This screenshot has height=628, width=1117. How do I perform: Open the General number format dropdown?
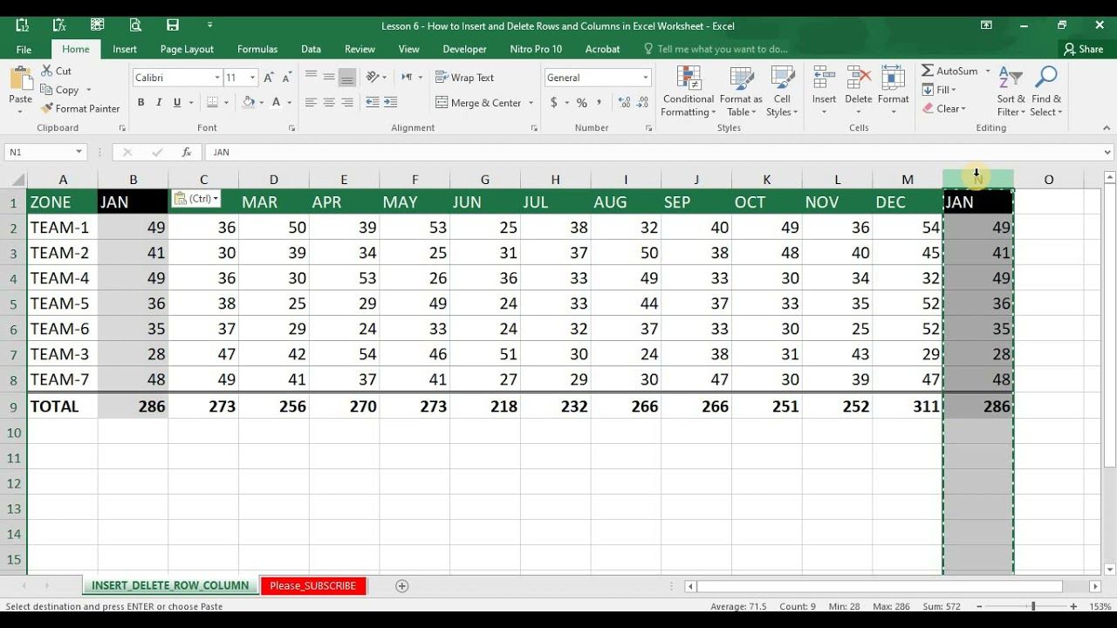click(645, 78)
